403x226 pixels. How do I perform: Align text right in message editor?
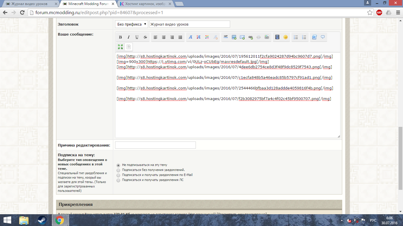[172, 37]
